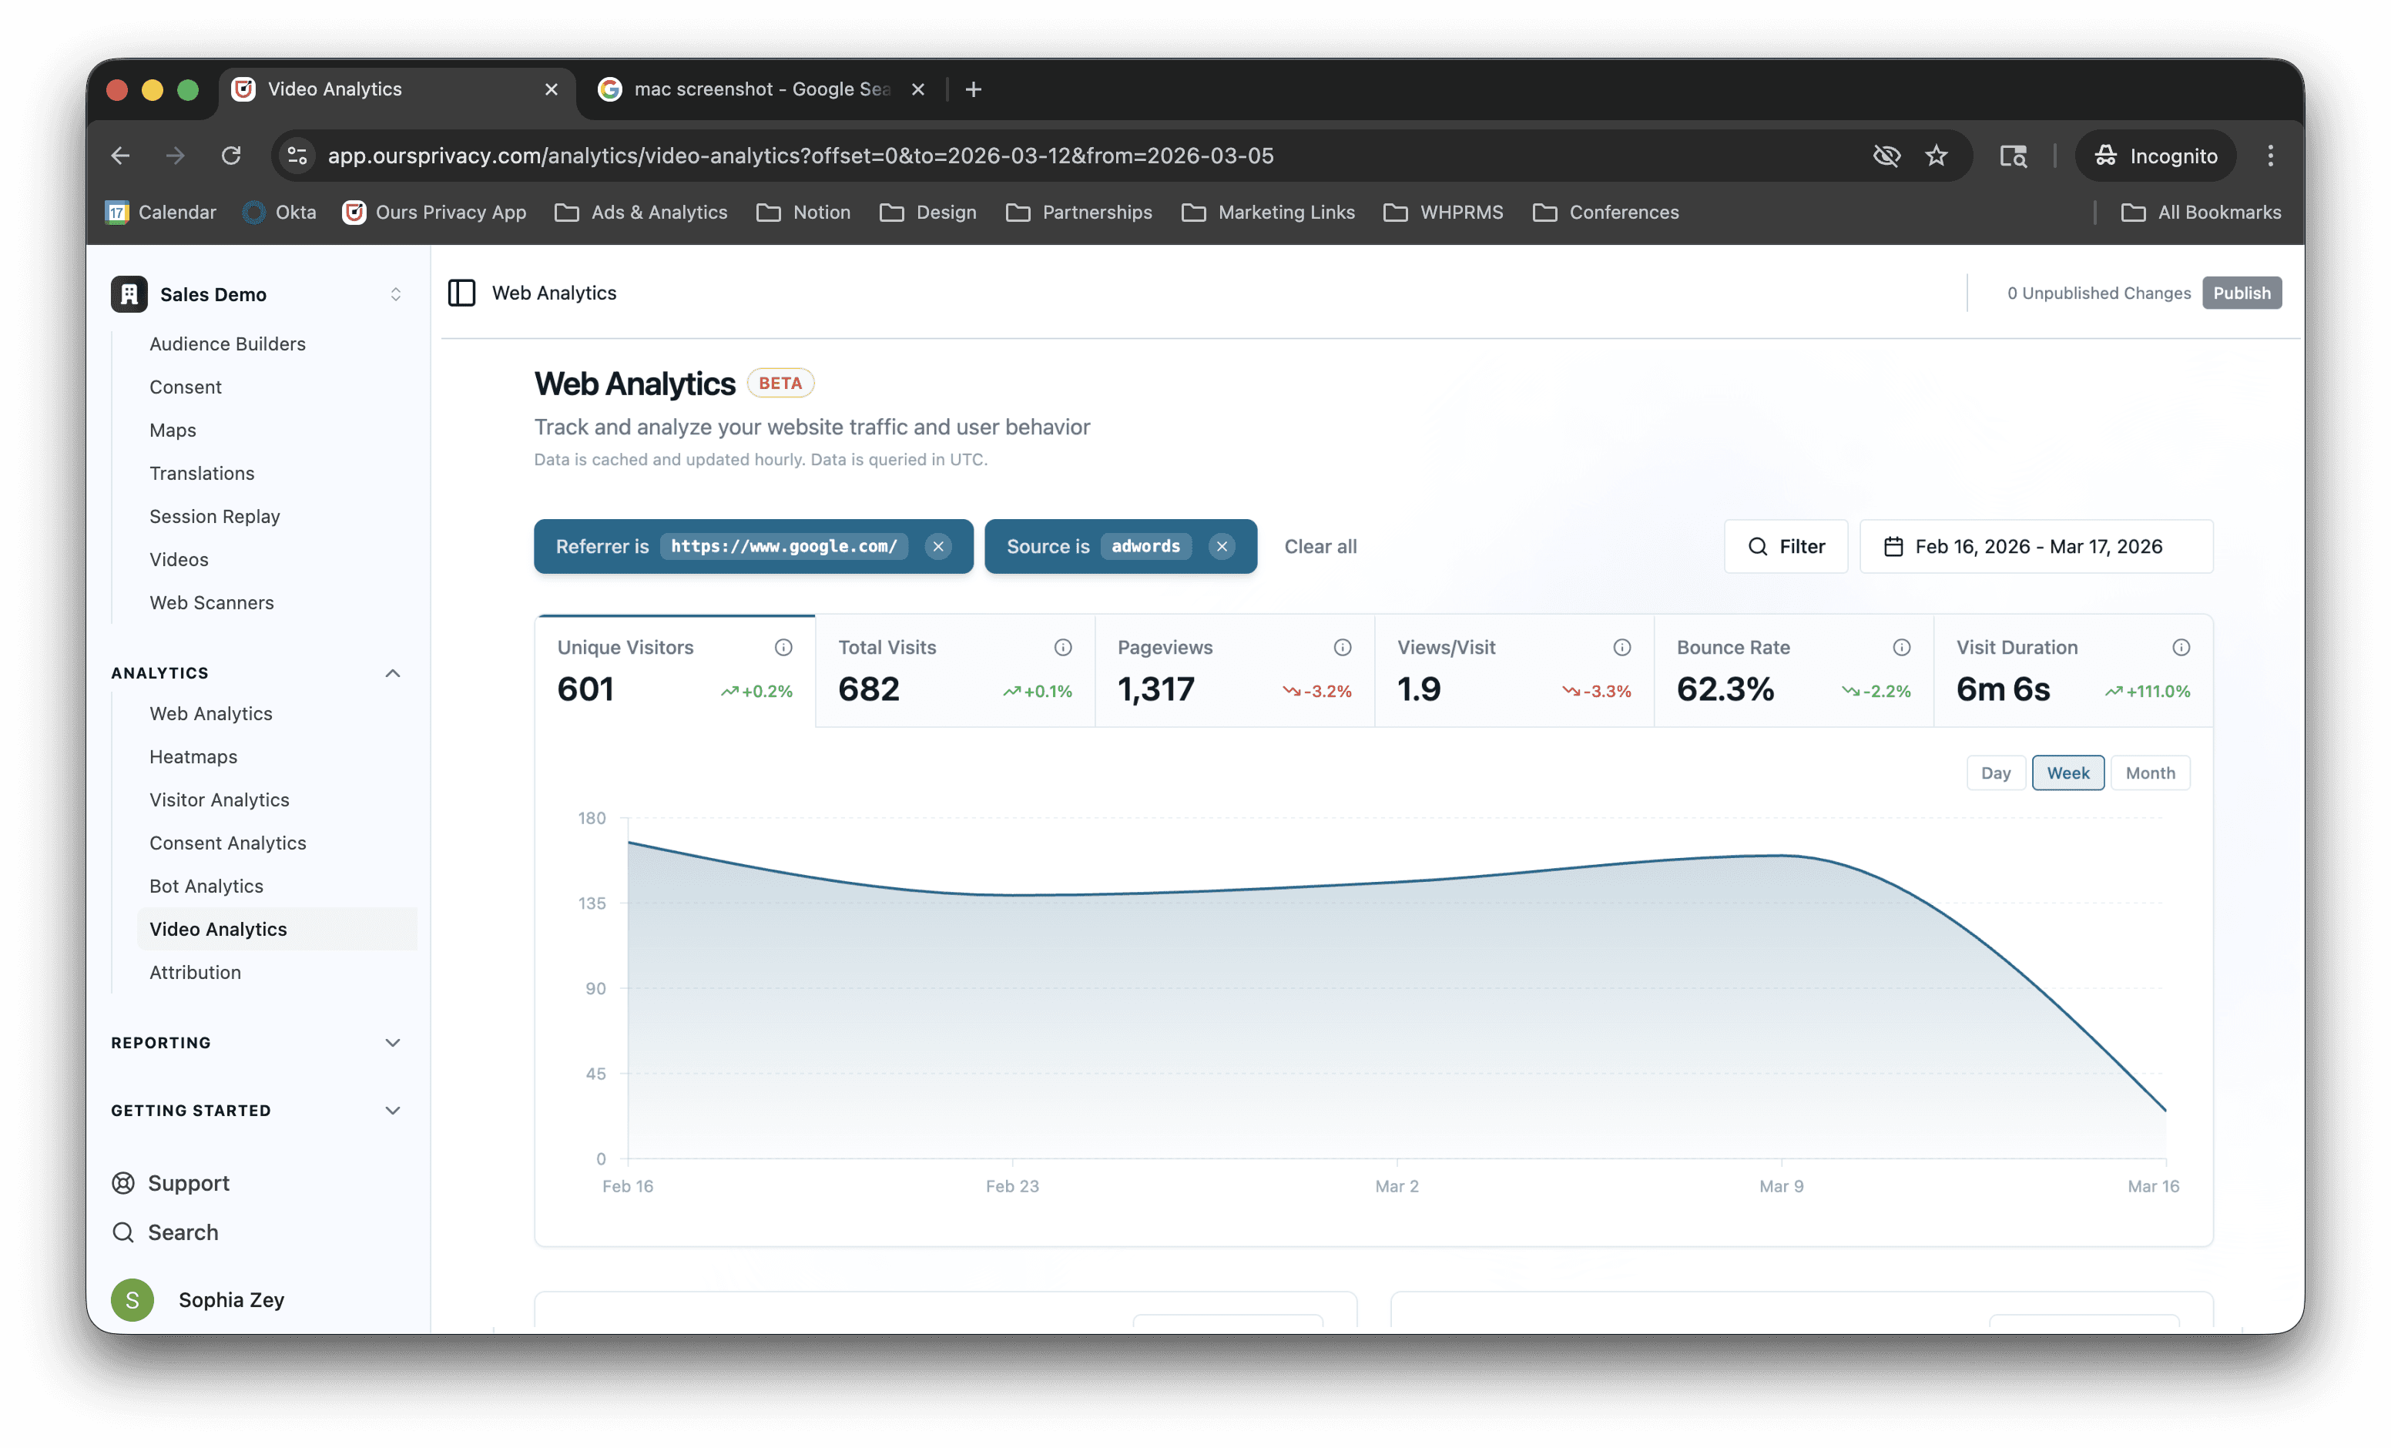
Task: Remove the Source adwords filter
Action: (x=1222, y=546)
